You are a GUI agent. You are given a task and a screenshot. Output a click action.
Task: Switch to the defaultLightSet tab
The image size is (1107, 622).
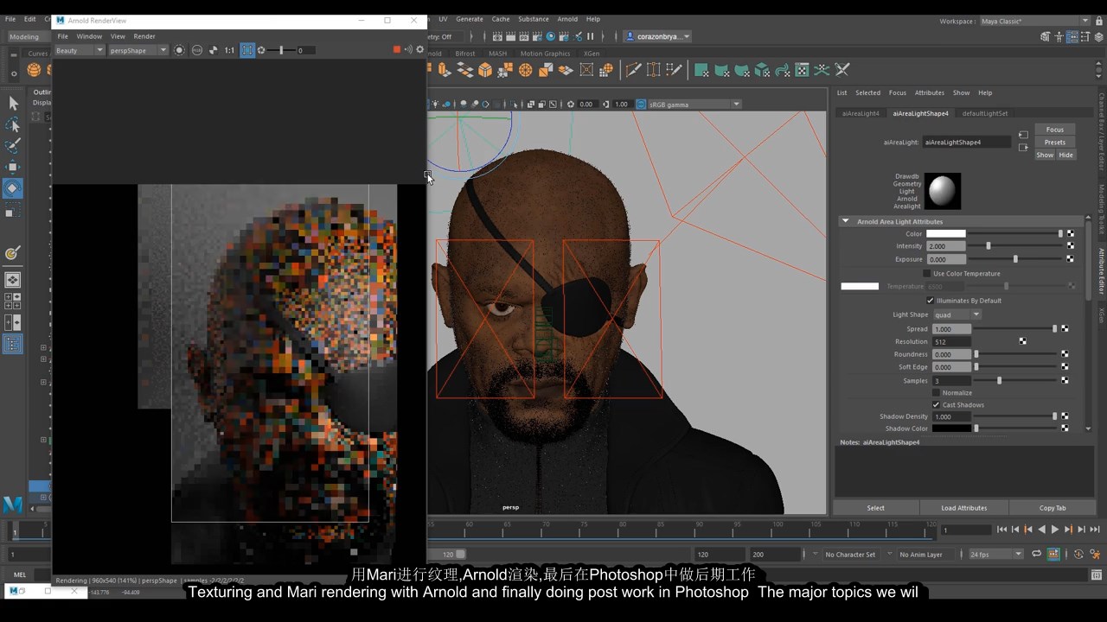click(985, 113)
